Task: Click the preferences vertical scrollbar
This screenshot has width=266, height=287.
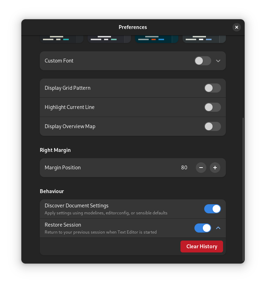Action: [x=243, y=189]
